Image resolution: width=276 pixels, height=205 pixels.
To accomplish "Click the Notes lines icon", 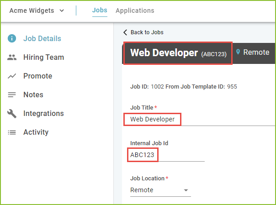I will coord(12,95).
